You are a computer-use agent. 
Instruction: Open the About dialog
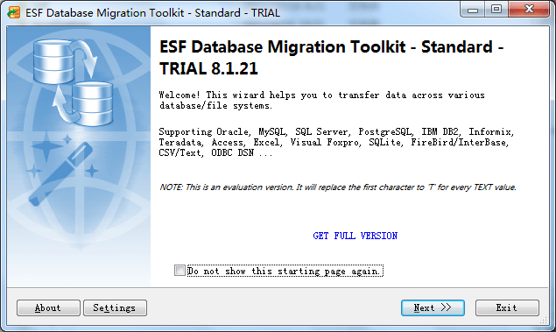pyautogui.click(x=48, y=307)
